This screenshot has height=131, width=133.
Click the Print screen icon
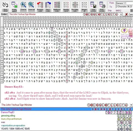tap(102, 5)
